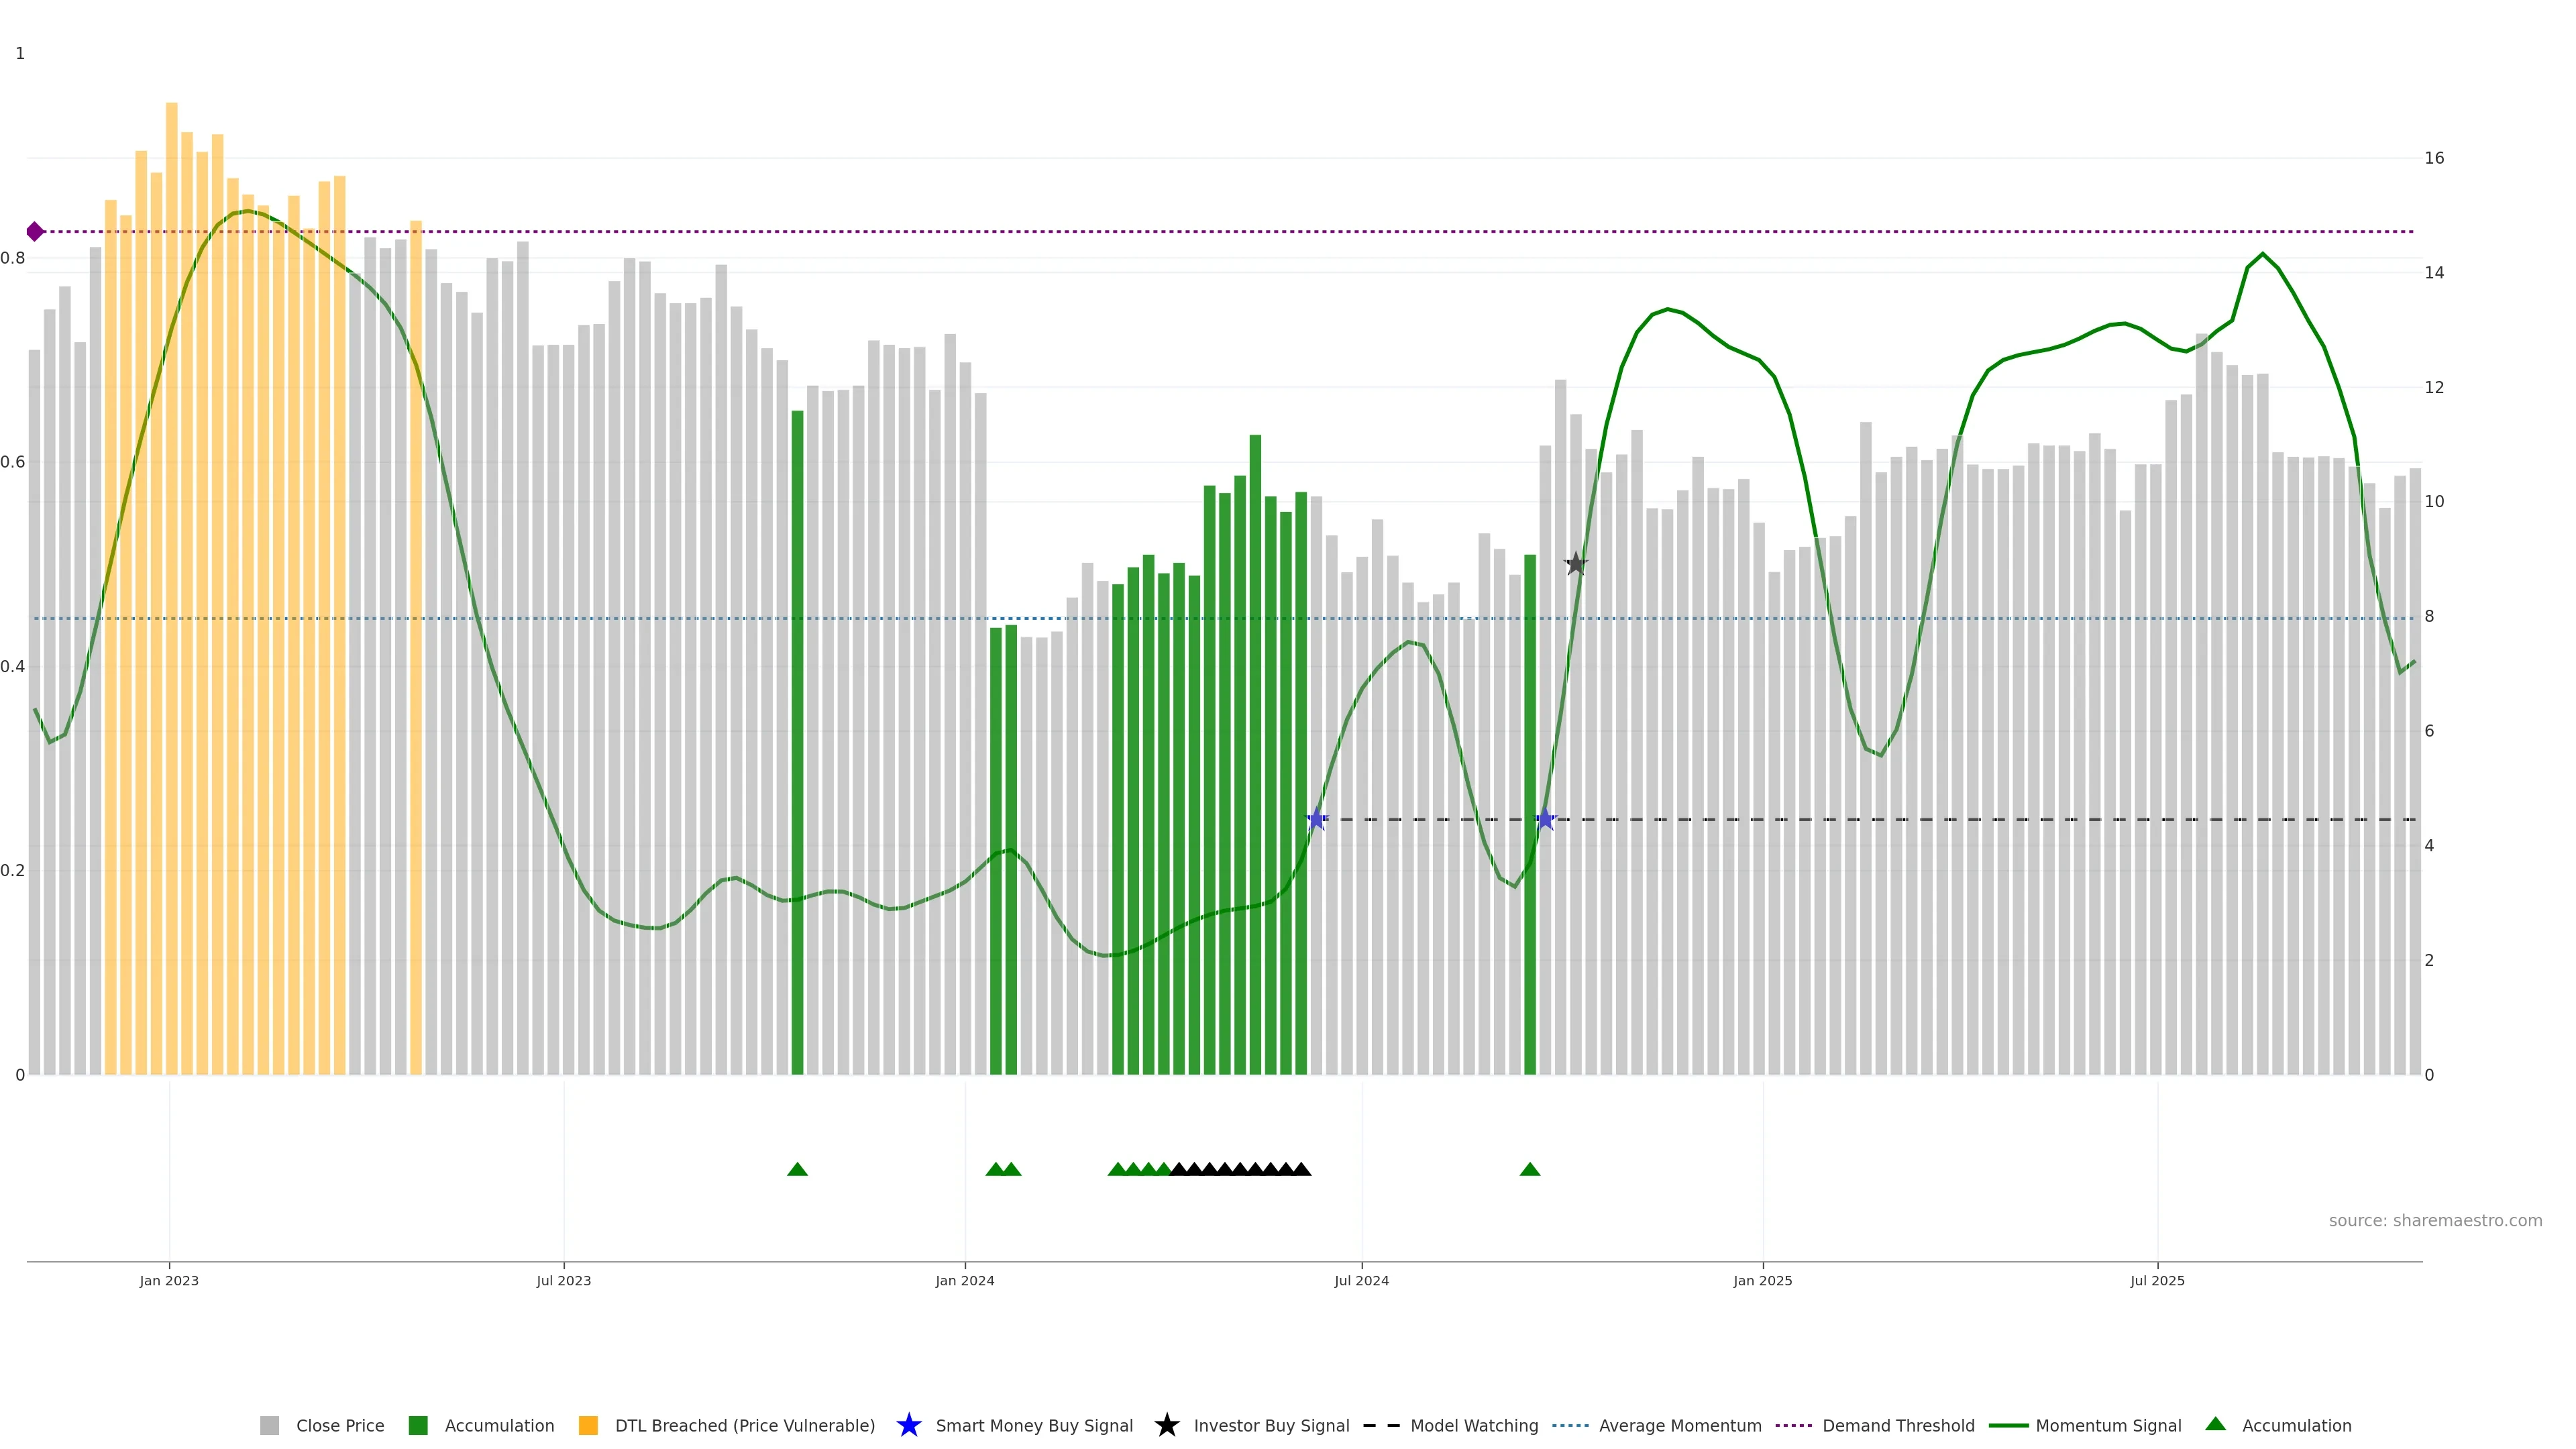Click the green Accumulation square swatch in legend
2576x1449 pixels.
tap(418, 1425)
